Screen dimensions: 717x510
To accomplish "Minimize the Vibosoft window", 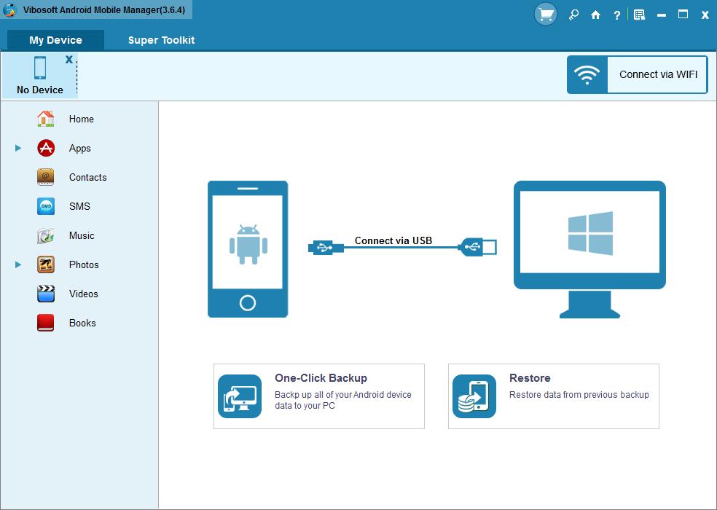I will [661, 15].
